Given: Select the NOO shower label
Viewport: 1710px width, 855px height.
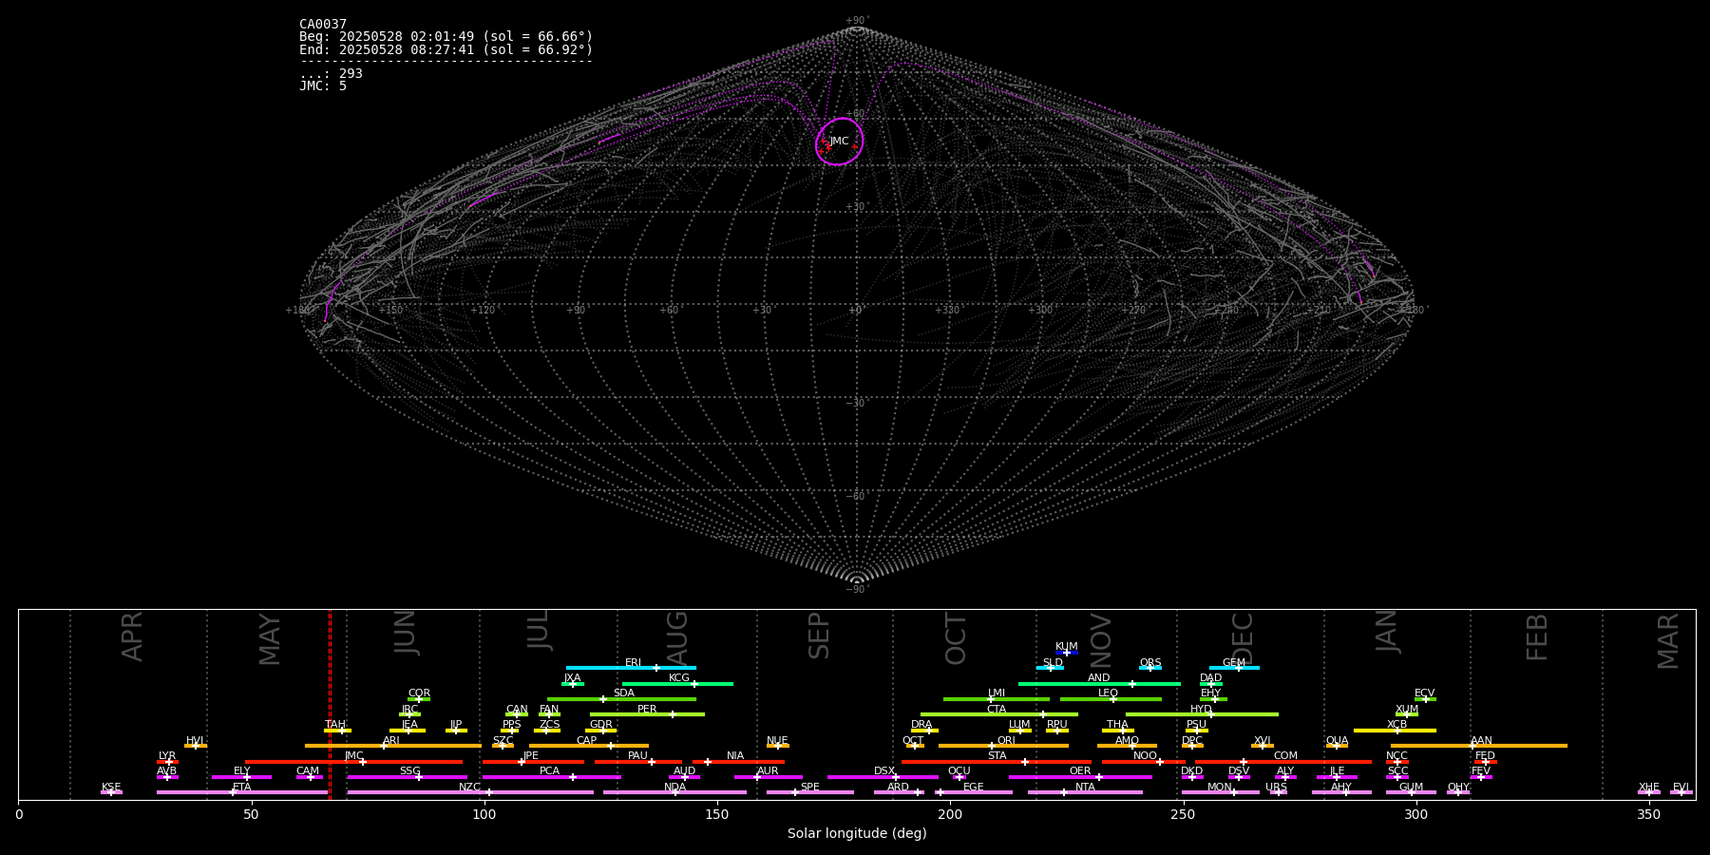Looking at the screenshot, I should [x=1145, y=756].
